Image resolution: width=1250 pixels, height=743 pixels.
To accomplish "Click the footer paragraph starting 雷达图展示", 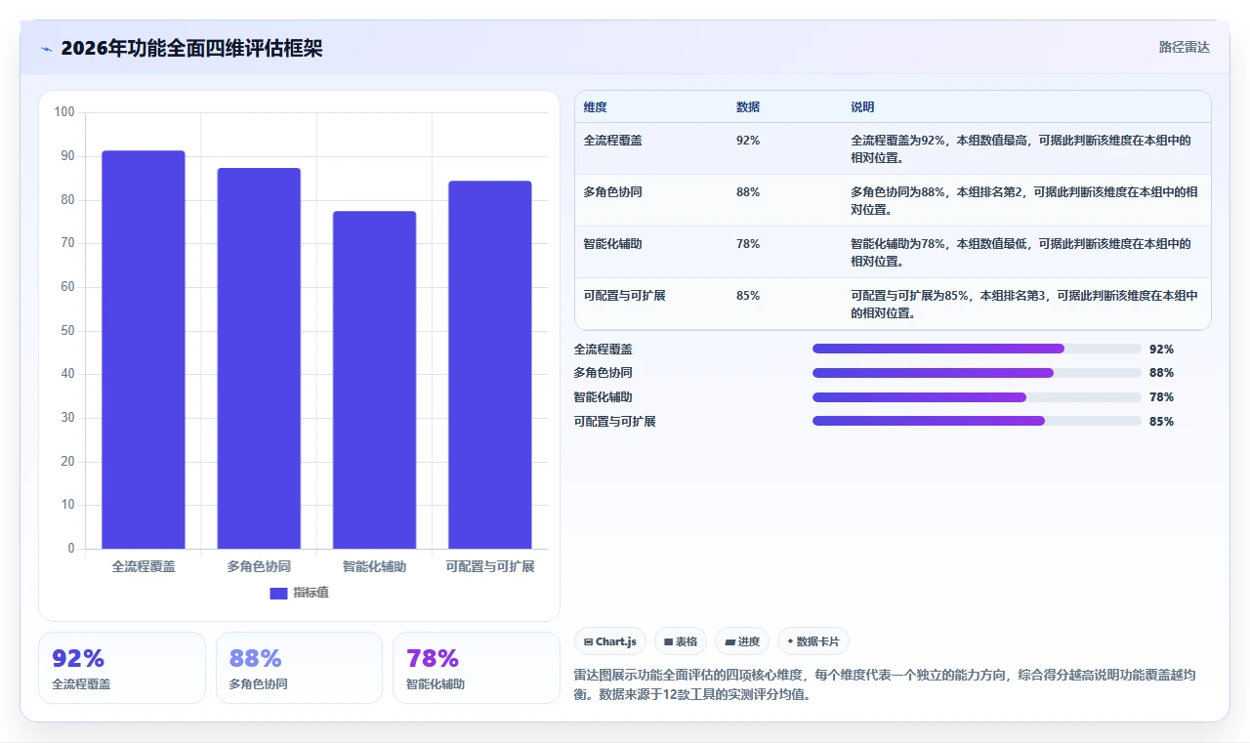I will [886, 685].
